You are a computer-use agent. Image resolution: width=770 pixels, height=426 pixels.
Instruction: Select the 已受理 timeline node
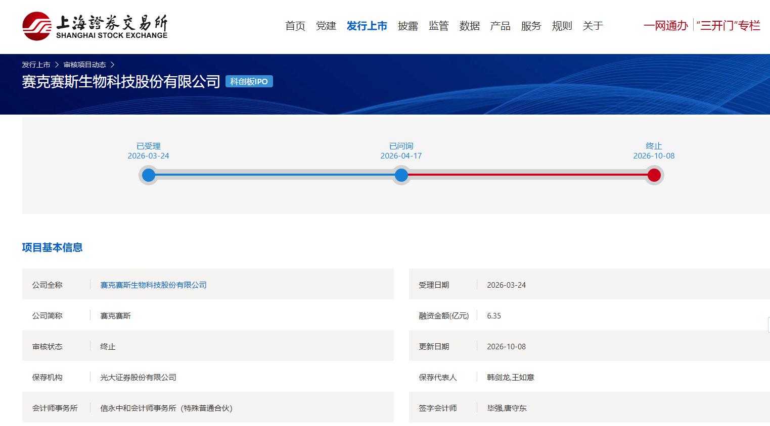click(x=149, y=175)
